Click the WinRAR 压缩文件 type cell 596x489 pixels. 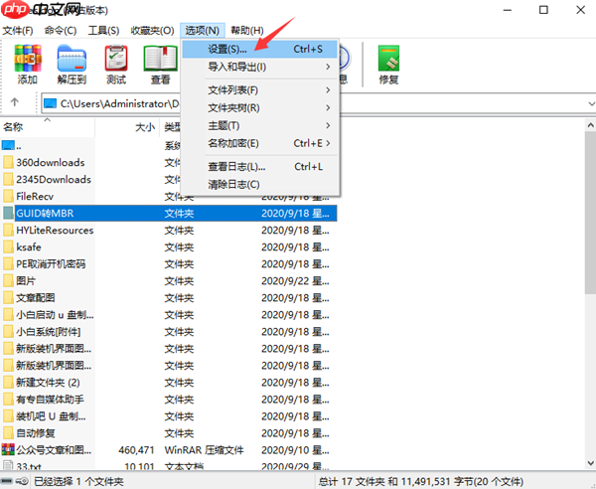[x=204, y=450]
